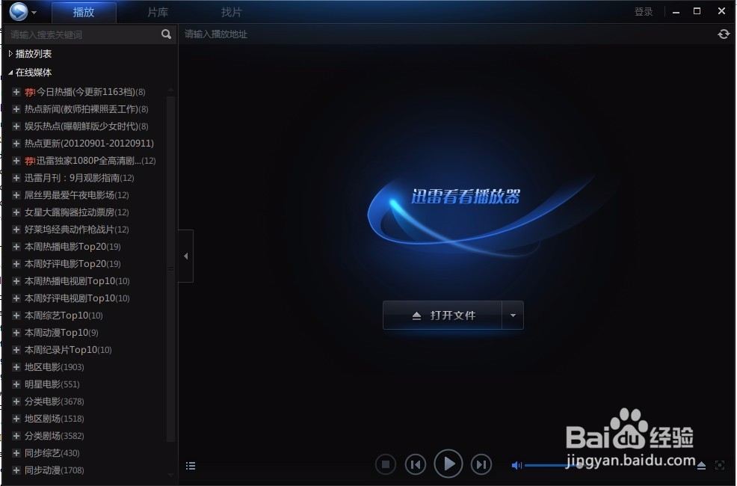Expand the 今日热播 tree node
The image size is (737, 486).
coord(16,92)
